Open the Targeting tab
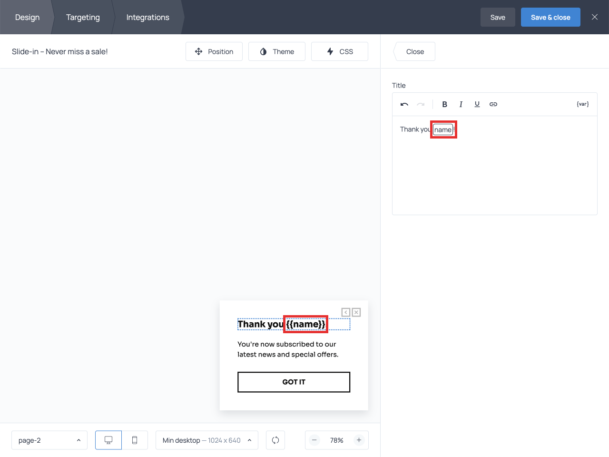The width and height of the screenshot is (609, 457). pos(83,17)
